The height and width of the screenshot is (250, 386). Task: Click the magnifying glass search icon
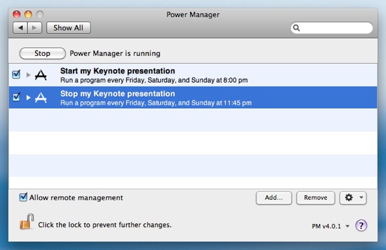tap(296, 28)
